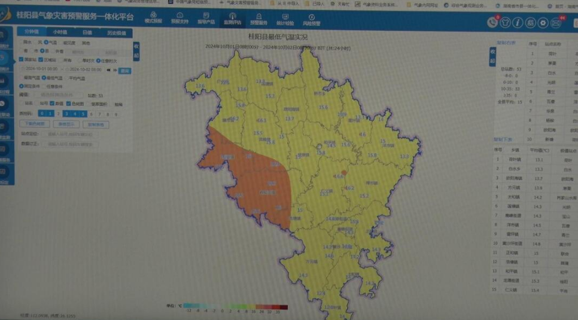Open the 模式预报 module icon
Image resolution: width=578 pixels, height=320 pixels.
tap(153, 19)
